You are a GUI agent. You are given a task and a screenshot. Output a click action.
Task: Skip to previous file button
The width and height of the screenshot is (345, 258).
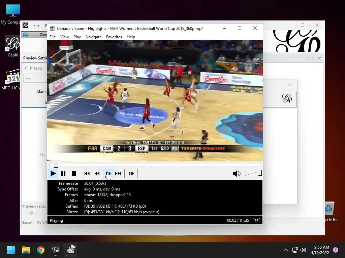click(87, 174)
